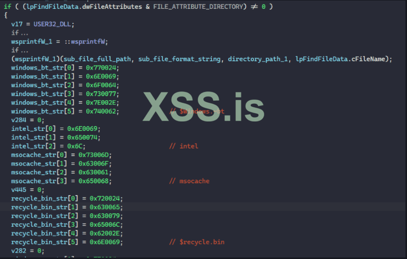Click value 0x630079 on recycle_bin_str[2] line
The height and width of the screenshot is (259, 407).
[x=105, y=216]
